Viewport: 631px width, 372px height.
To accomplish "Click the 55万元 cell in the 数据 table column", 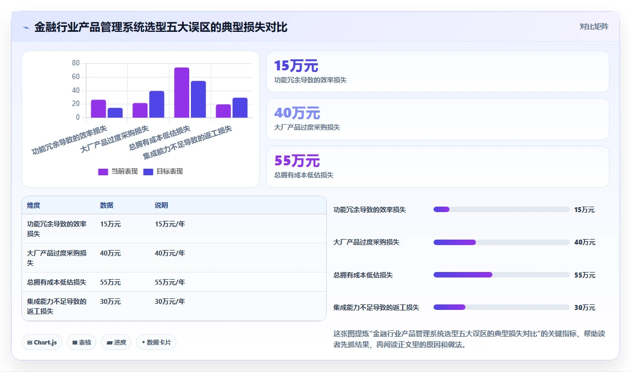I will (x=110, y=282).
